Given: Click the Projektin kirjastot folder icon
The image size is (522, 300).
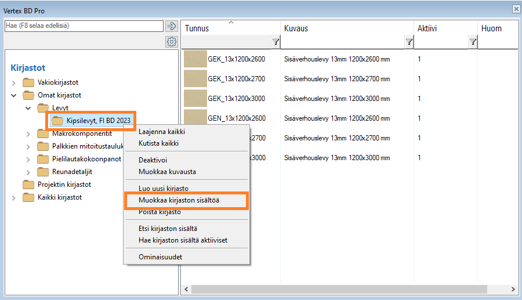Looking at the screenshot, I should coord(28,185).
